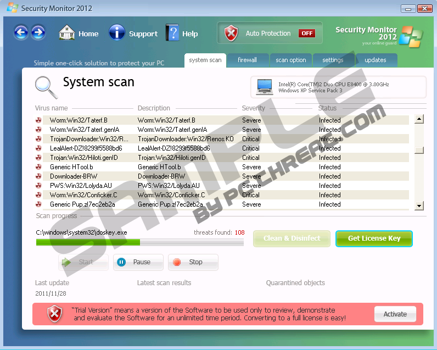Click the Description column header
Screen dimensions: 437x350
click(154, 108)
